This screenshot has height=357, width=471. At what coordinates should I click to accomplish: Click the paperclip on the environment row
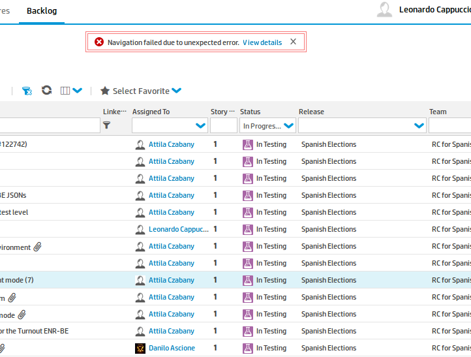click(38, 247)
